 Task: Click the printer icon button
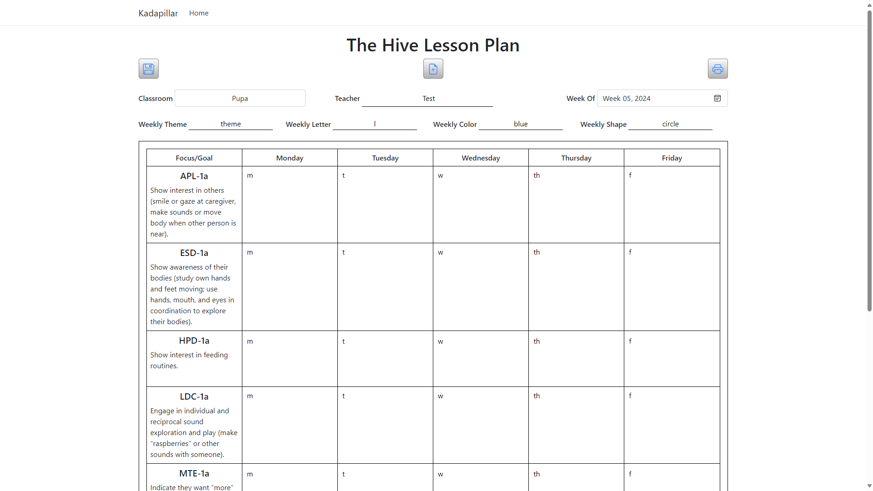(717, 69)
